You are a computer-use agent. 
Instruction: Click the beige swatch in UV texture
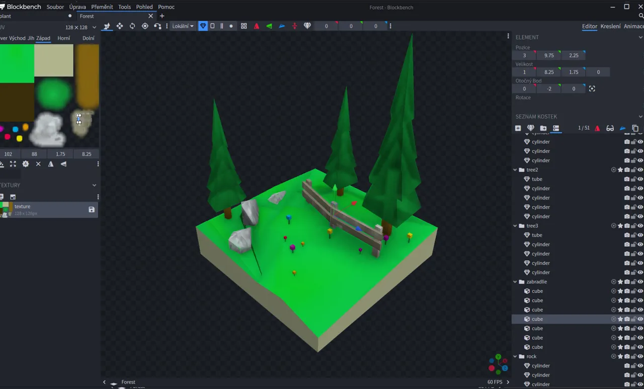pos(54,60)
